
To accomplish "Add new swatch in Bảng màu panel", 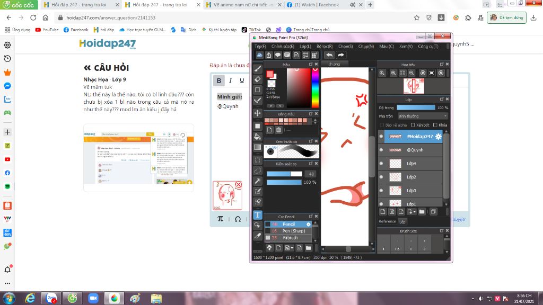I will coord(269,130).
